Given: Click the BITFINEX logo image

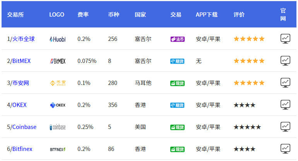Looking at the screenshot, I should pyautogui.click(x=58, y=149).
